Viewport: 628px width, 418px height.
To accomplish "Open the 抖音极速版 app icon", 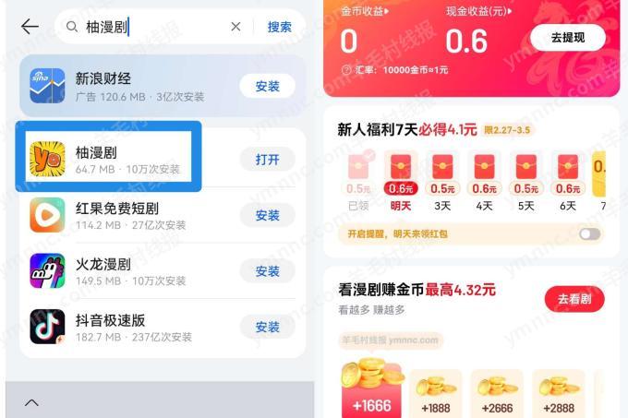I will (x=47, y=327).
